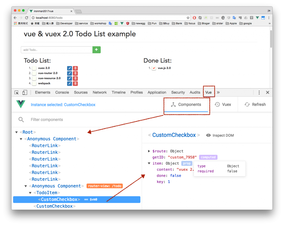Image resolution: width=284 pixels, height=226 pixels.
Task: Click the Components button in Vue panel
Action: [x=186, y=104]
